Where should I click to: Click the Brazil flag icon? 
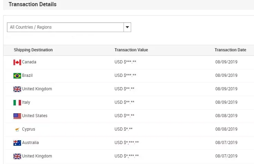point(17,76)
